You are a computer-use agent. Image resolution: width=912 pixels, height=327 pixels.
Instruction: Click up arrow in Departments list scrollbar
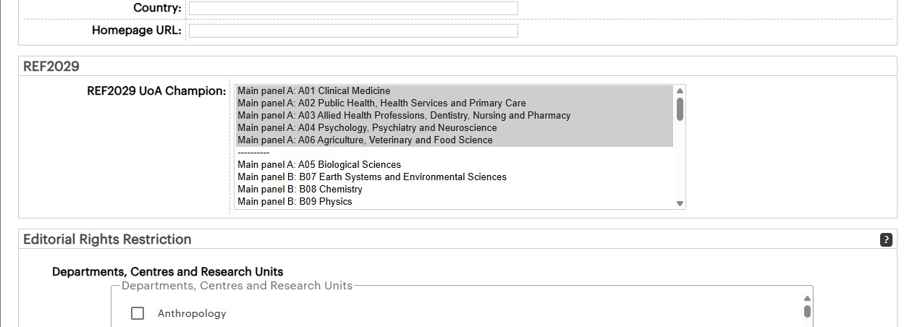pos(807,298)
